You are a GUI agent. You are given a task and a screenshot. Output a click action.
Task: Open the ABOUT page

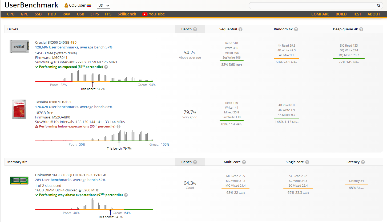pos(374,14)
